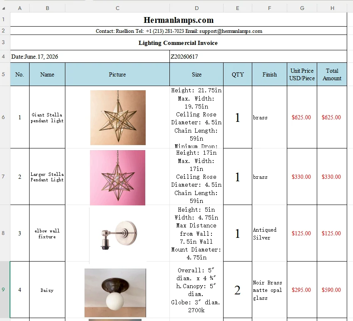Screen dimensions: 353x321
Task: Select column H header
Action: [332, 8]
